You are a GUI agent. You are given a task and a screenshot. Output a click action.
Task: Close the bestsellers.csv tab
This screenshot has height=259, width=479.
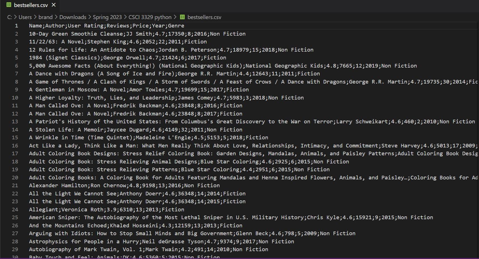coord(53,5)
